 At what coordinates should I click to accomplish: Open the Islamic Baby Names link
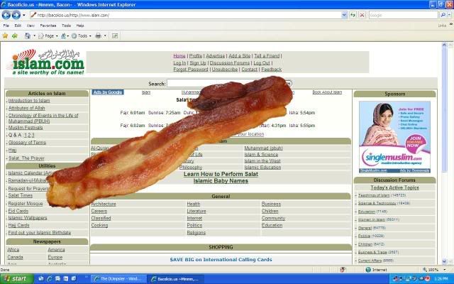pyautogui.click(x=221, y=181)
